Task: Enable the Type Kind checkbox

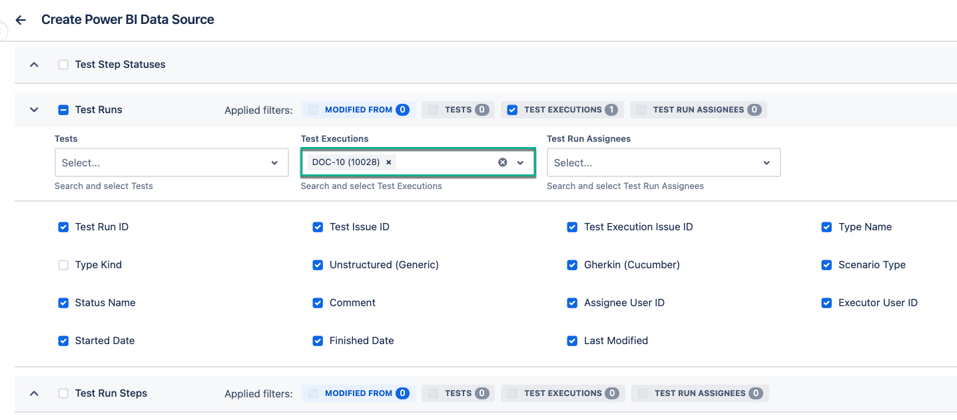Action: pos(63,265)
